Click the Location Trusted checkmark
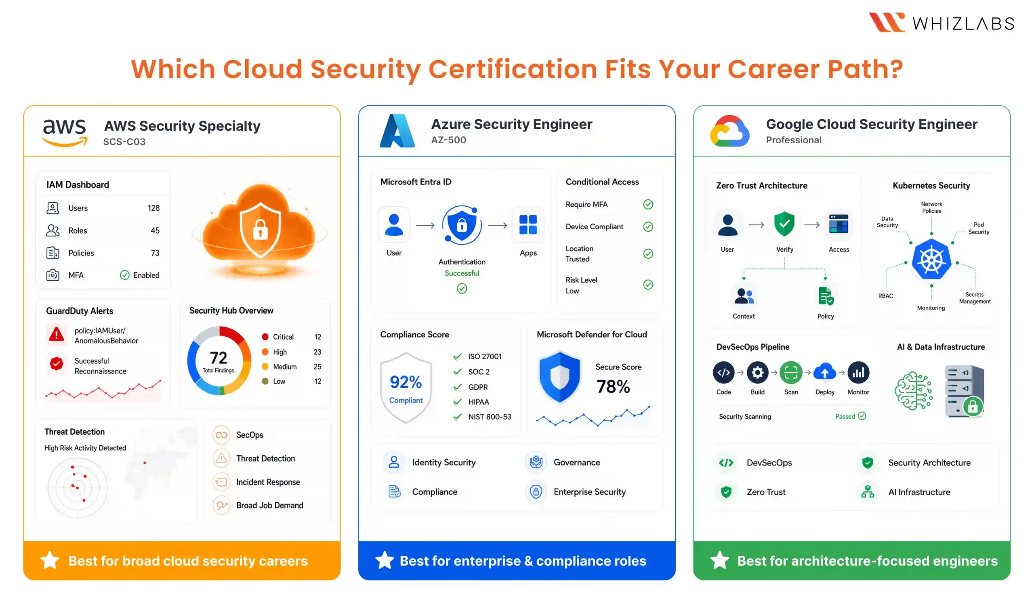Screen dimensions: 1034x610 648,254
